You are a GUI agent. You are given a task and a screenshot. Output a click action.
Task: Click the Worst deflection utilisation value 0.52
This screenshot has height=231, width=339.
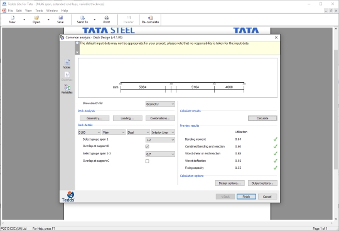coord(239,161)
